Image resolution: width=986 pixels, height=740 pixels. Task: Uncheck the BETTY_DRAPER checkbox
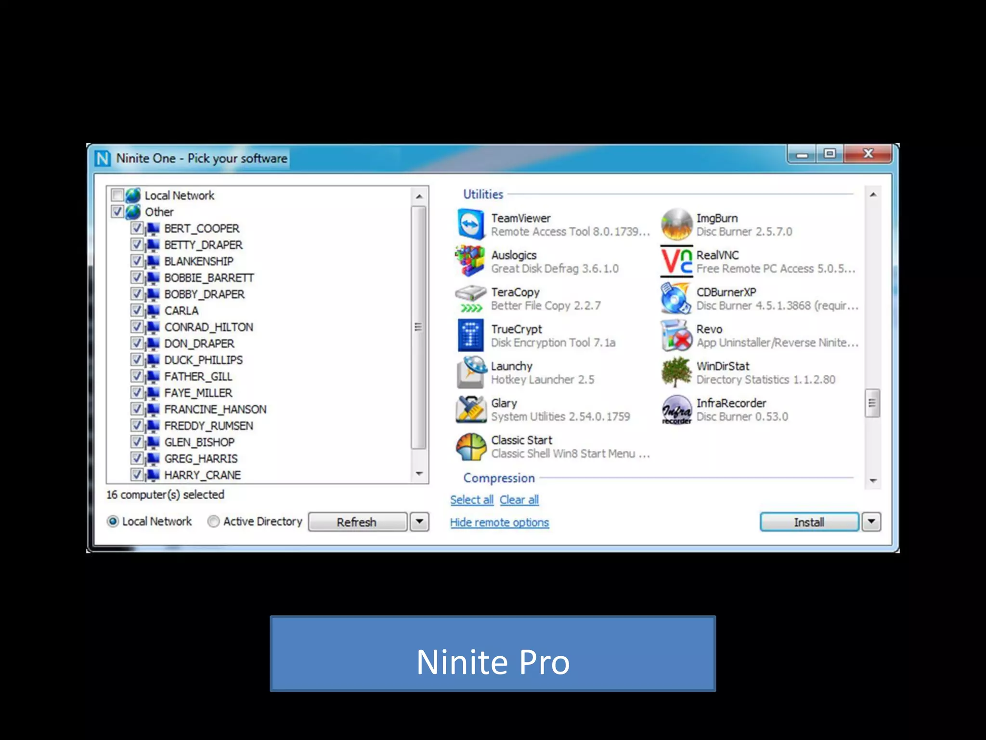click(137, 244)
